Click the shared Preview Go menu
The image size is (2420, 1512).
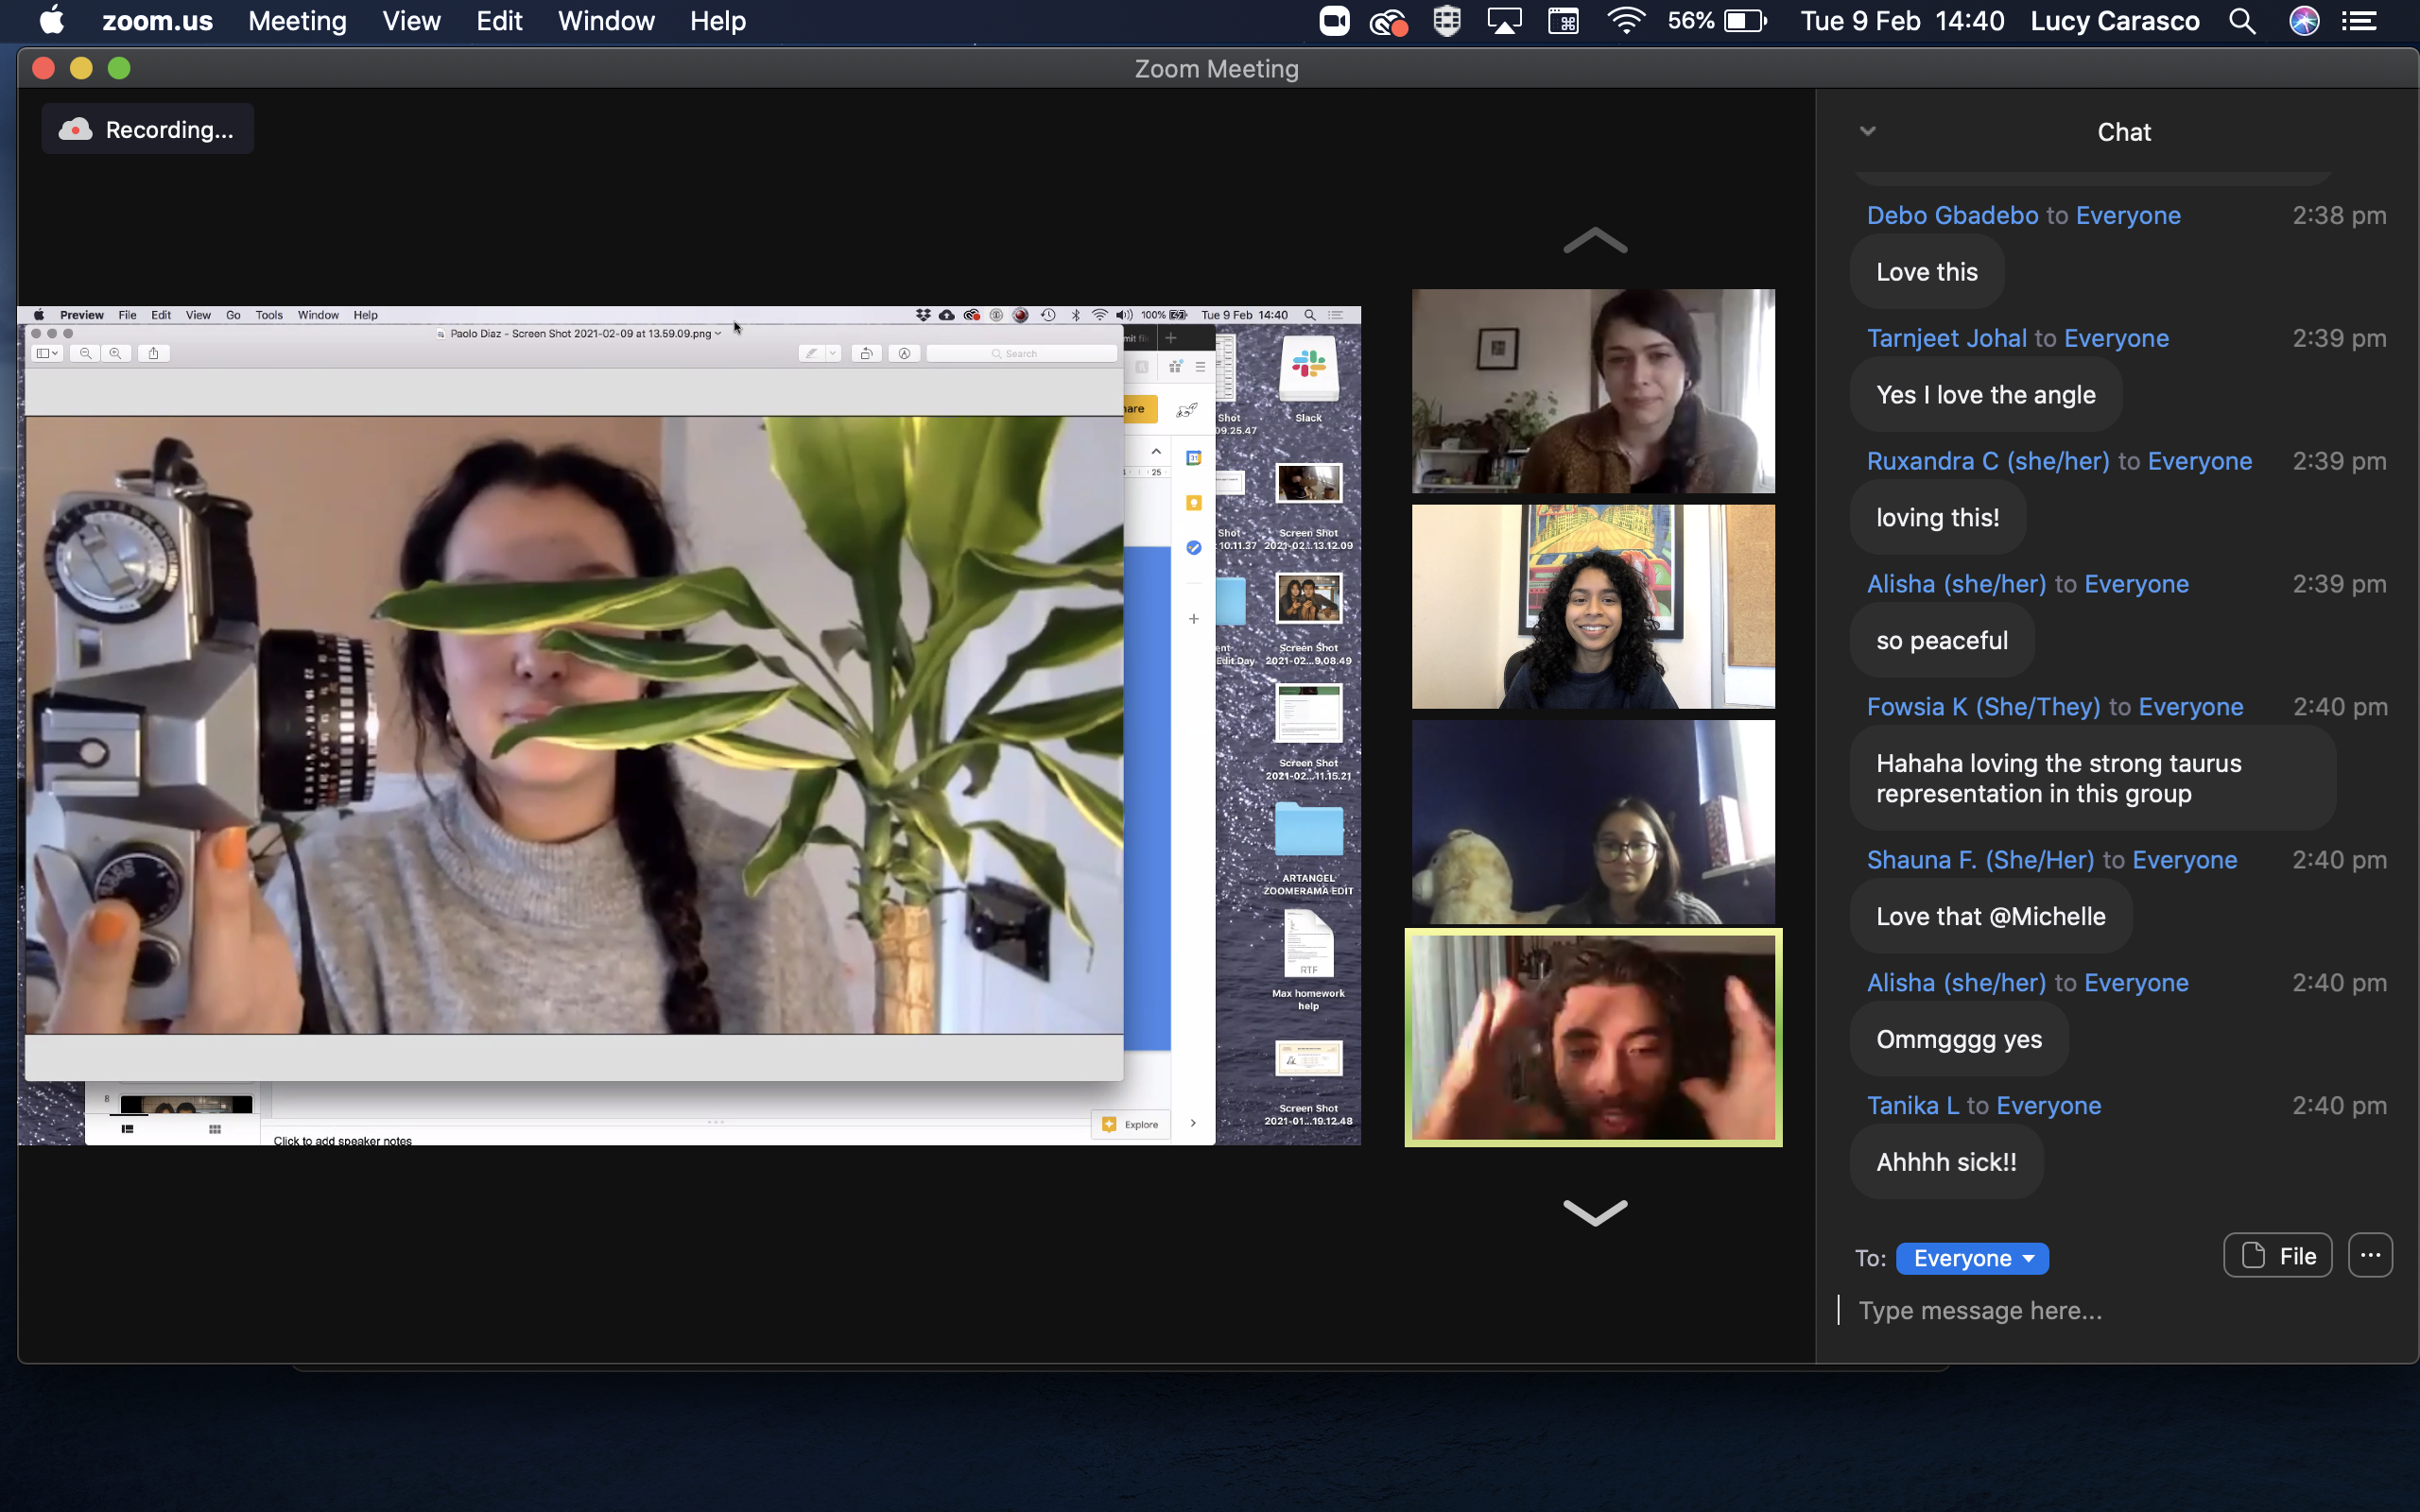pyautogui.click(x=233, y=315)
